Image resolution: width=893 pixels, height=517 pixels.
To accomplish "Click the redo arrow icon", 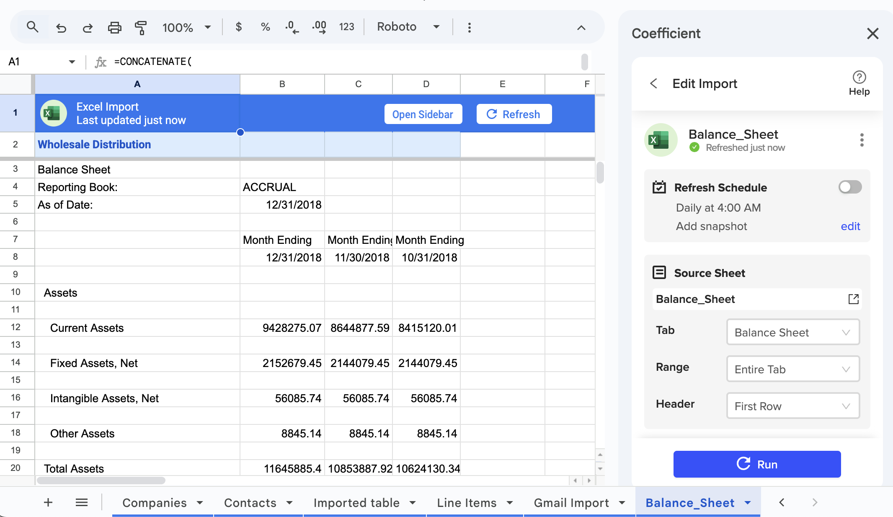I will (x=88, y=28).
